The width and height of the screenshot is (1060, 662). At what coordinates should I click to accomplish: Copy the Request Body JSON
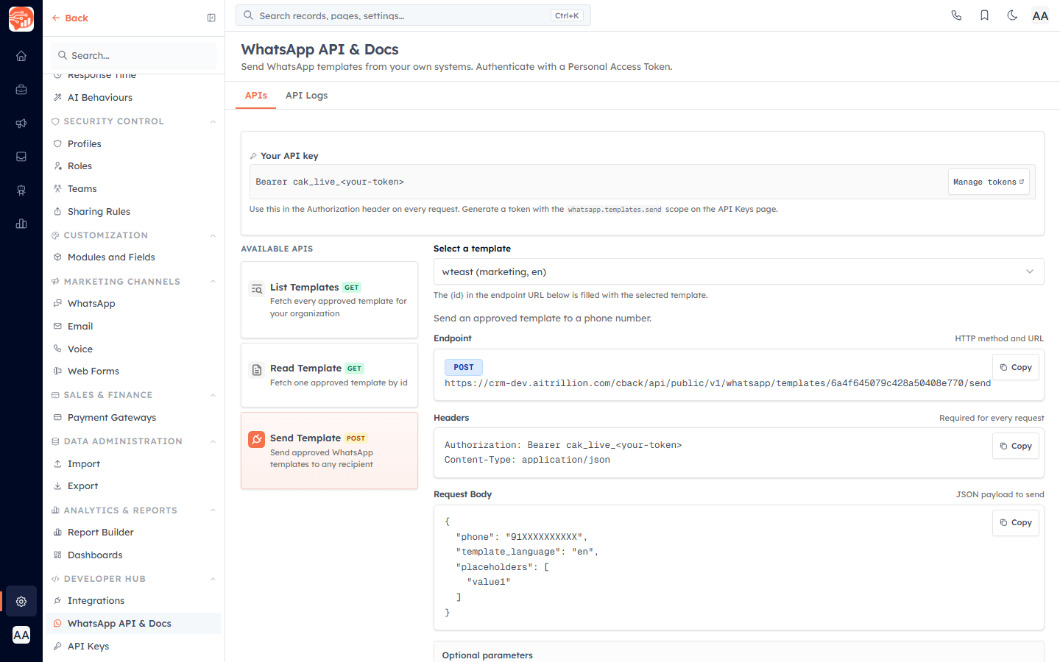click(x=1015, y=522)
